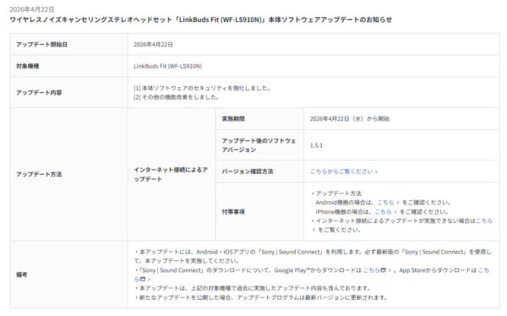Click the 付帯事項 label
This screenshot has width=507, height=316.
pyautogui.click(x=233, y=212)
